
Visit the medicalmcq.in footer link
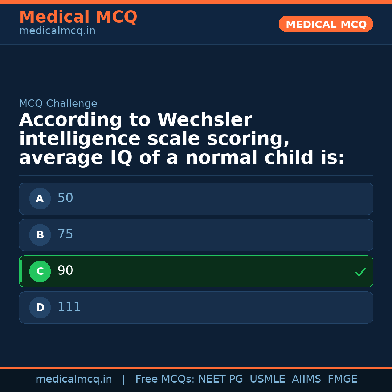click(74, 379)
